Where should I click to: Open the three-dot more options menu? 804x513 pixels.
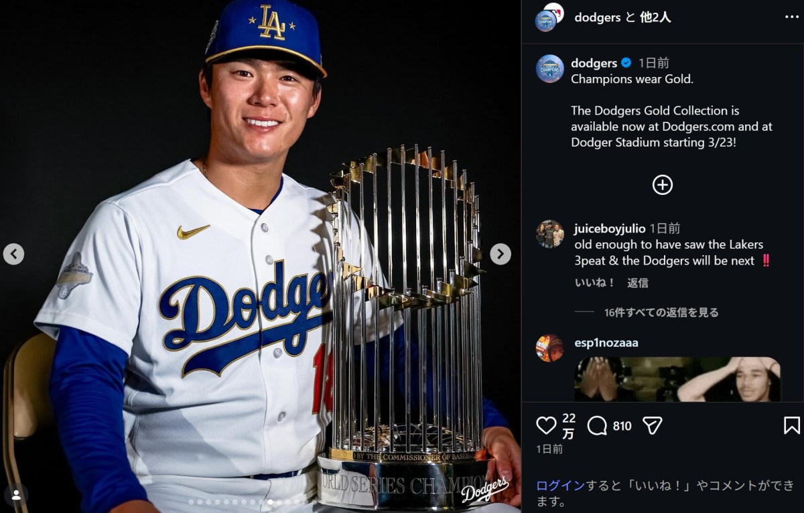click(x=792, y=17)
